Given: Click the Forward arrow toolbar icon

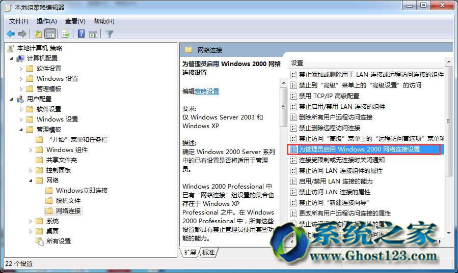Looking at the screenshot, I should 22,34.
